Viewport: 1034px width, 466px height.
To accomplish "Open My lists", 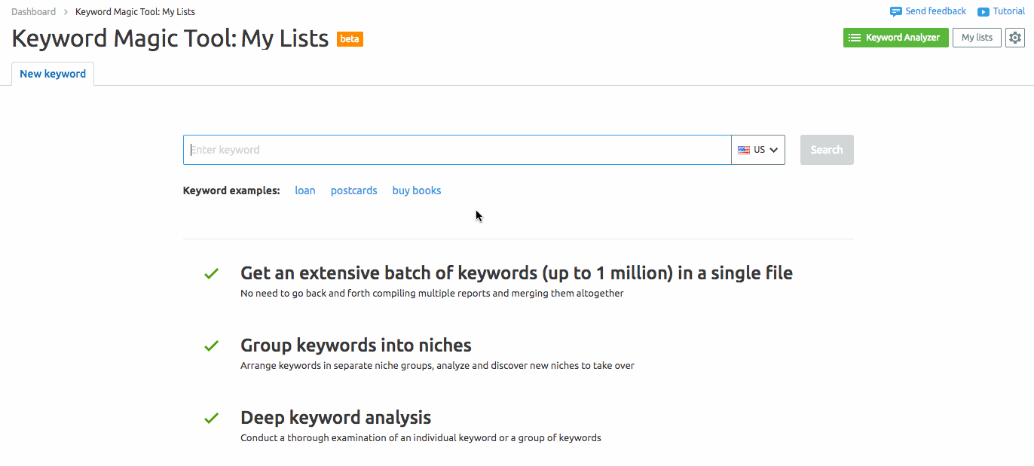I will [x=976, y=37].
